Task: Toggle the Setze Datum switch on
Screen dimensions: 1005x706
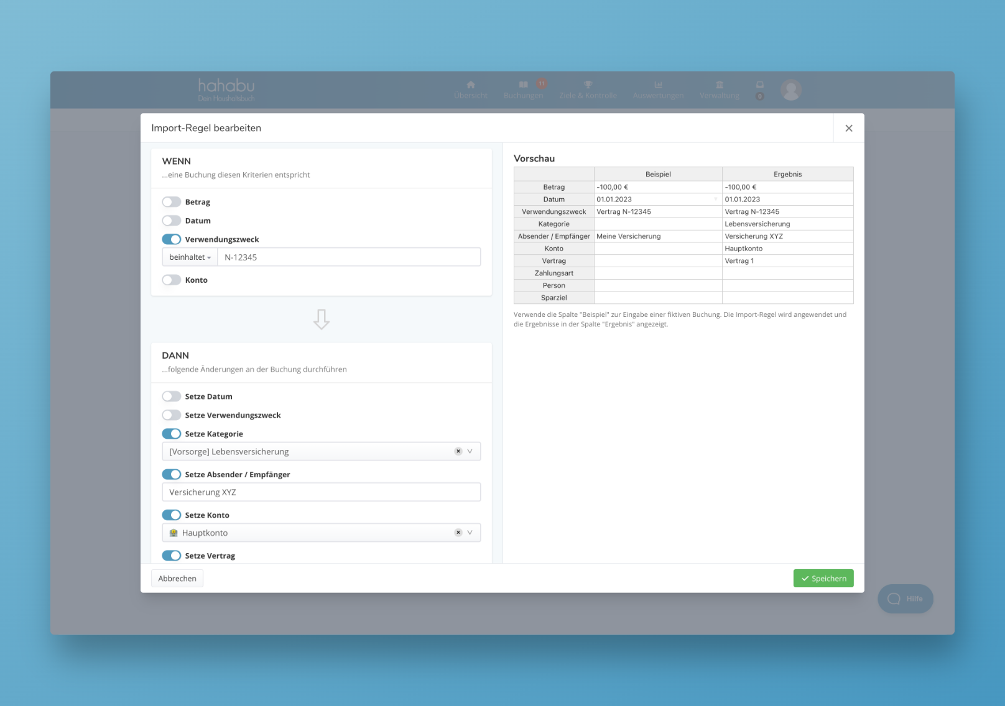Action: (x=172, y=397)
